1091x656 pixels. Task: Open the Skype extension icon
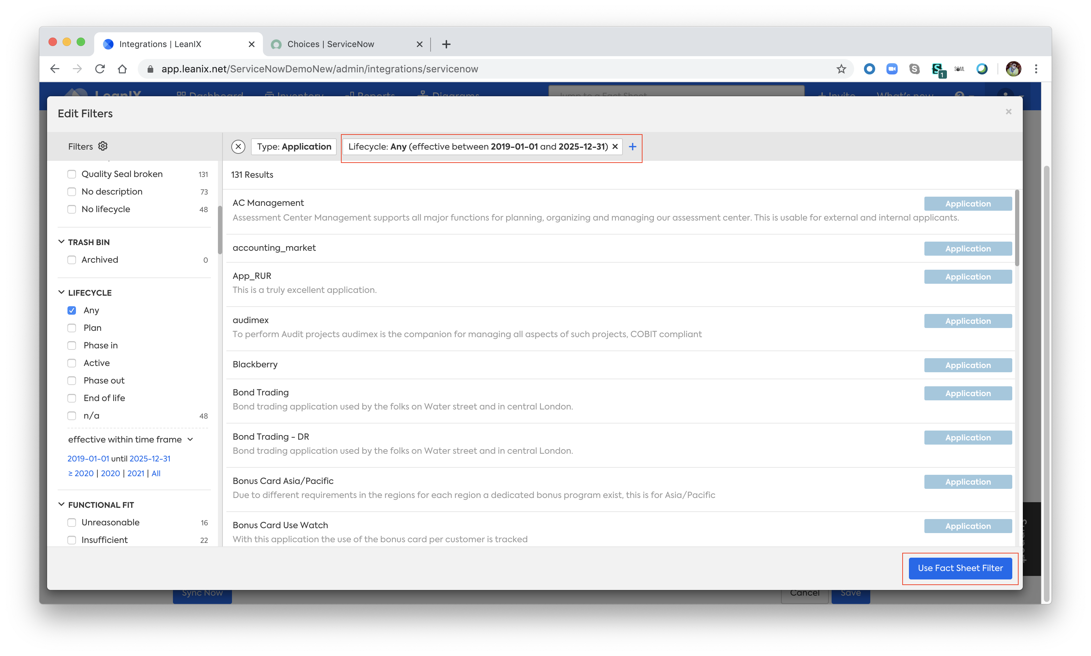pos(915,69)
